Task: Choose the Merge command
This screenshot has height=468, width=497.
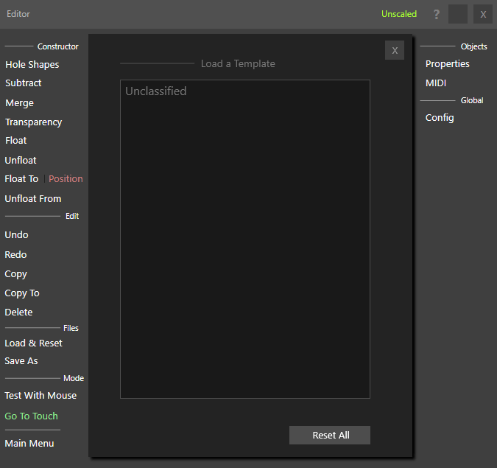Action: coord(19,102)
